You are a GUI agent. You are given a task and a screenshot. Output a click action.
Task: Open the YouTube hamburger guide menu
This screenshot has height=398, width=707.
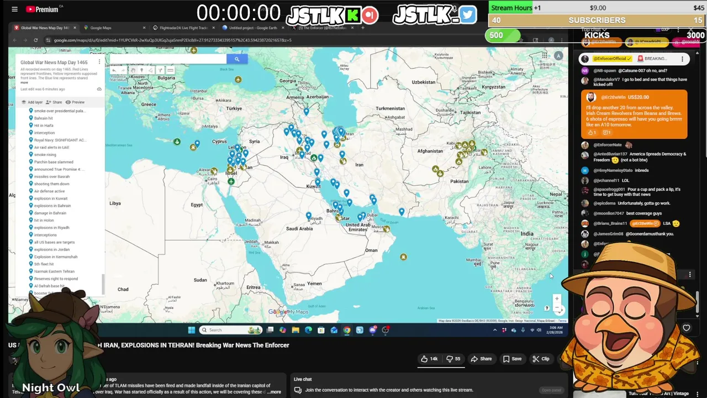[x=14, y=9]
